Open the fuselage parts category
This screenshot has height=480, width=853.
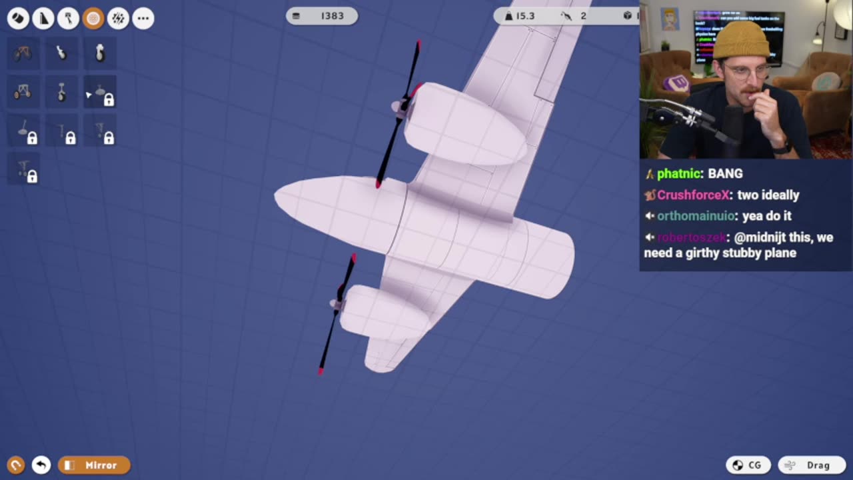point(18,18)
